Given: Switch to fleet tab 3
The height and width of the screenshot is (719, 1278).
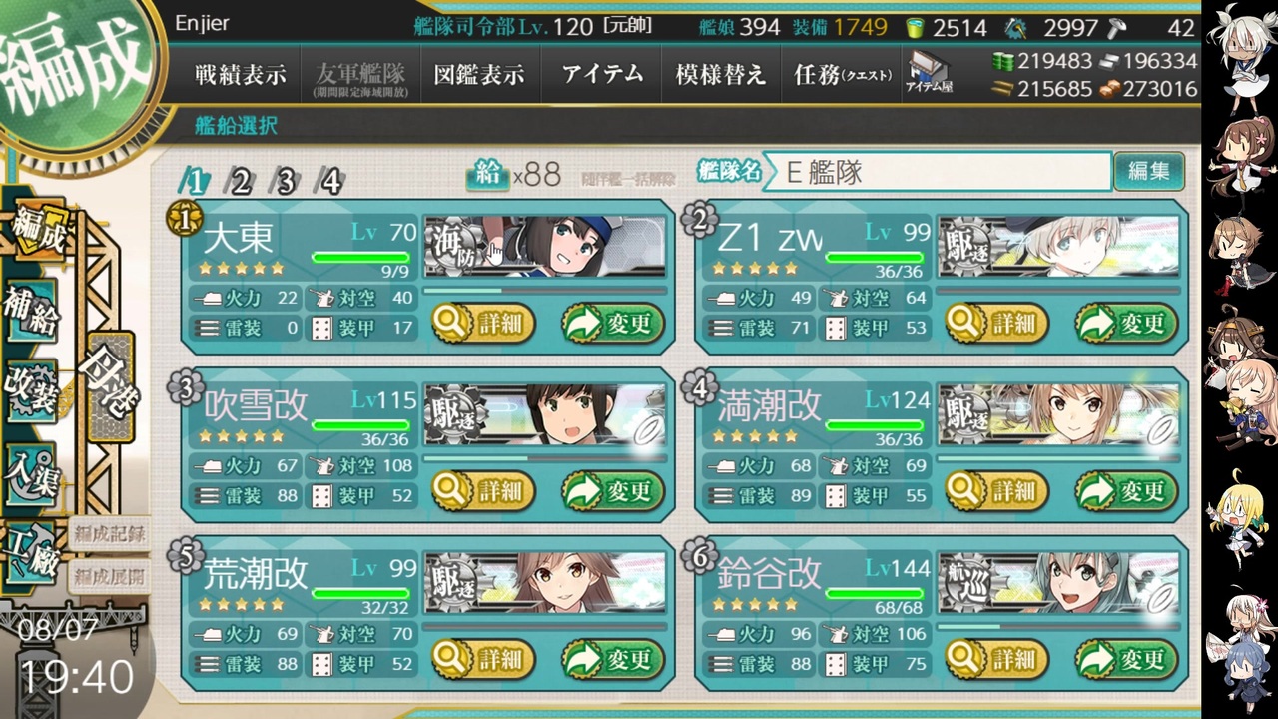Looking at the screenshot, I should click(286, 181).
